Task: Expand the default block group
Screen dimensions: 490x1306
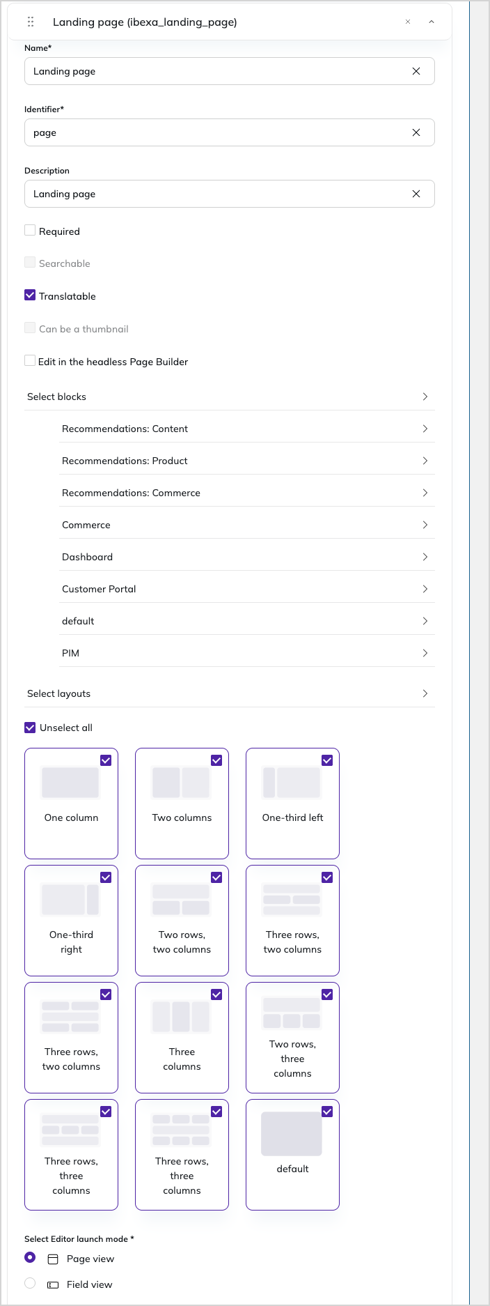Action: click(247, 621)
